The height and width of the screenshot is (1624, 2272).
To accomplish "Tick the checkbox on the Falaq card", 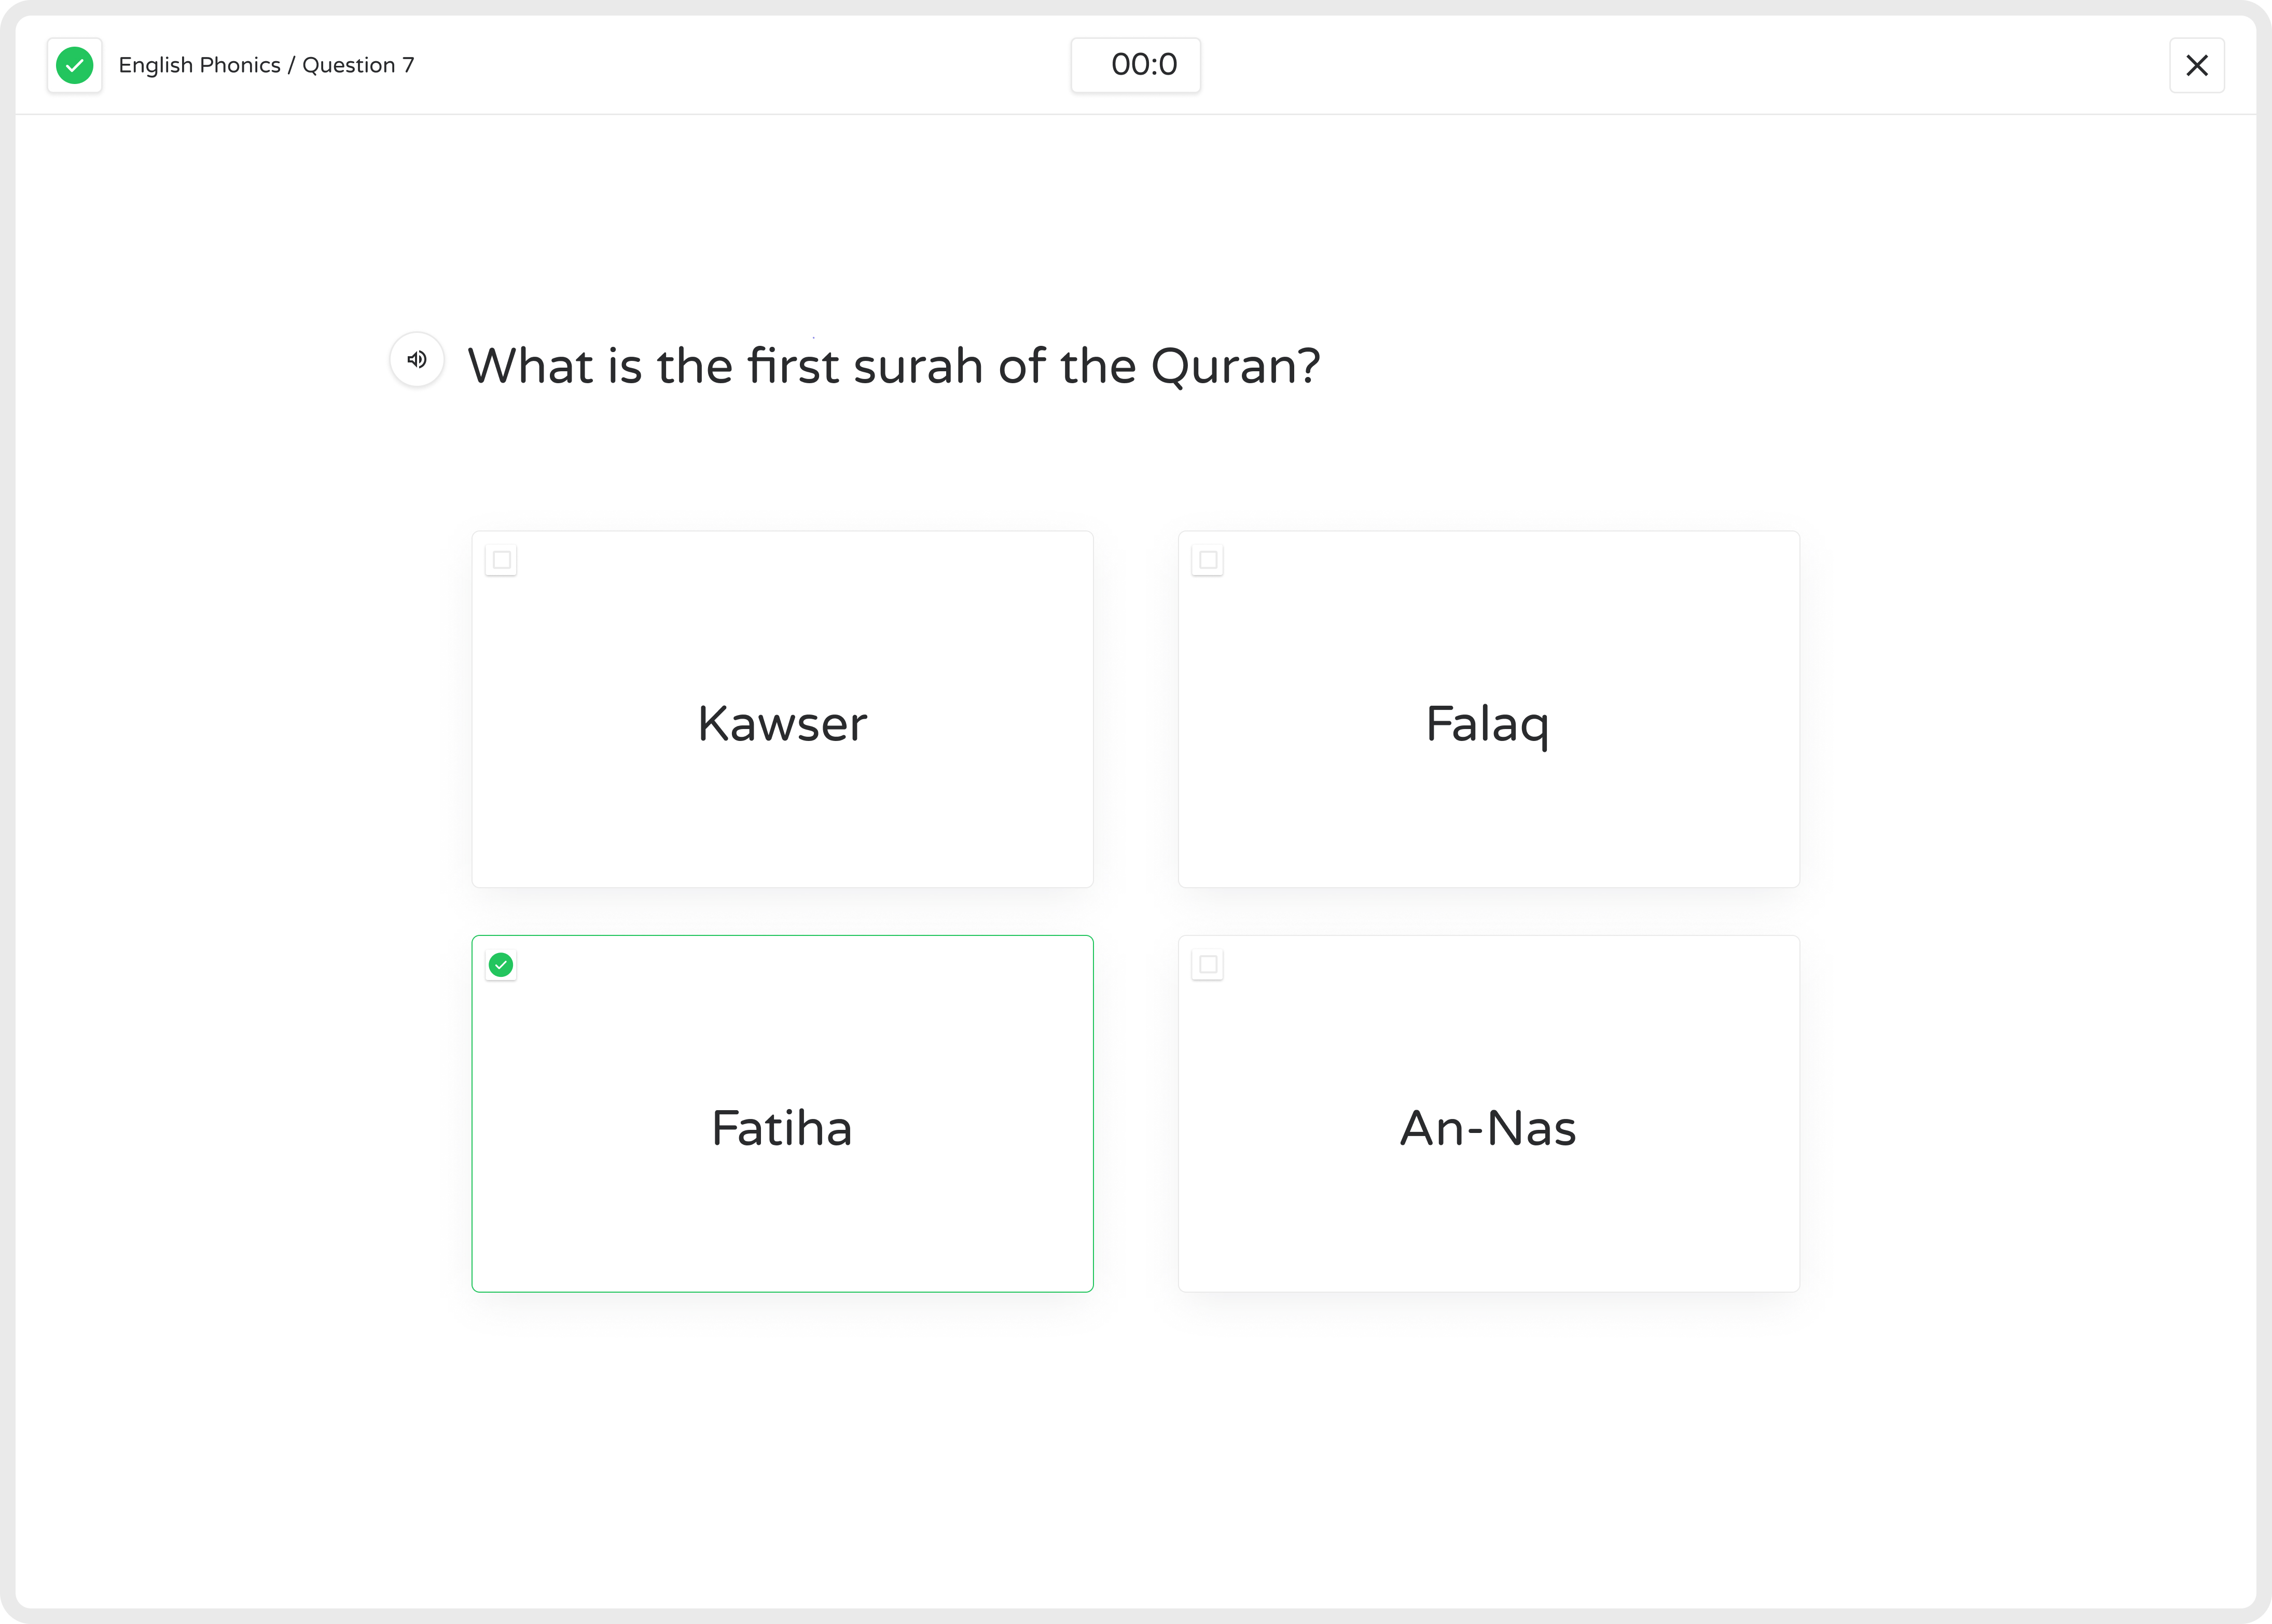I will point(1208,560).
